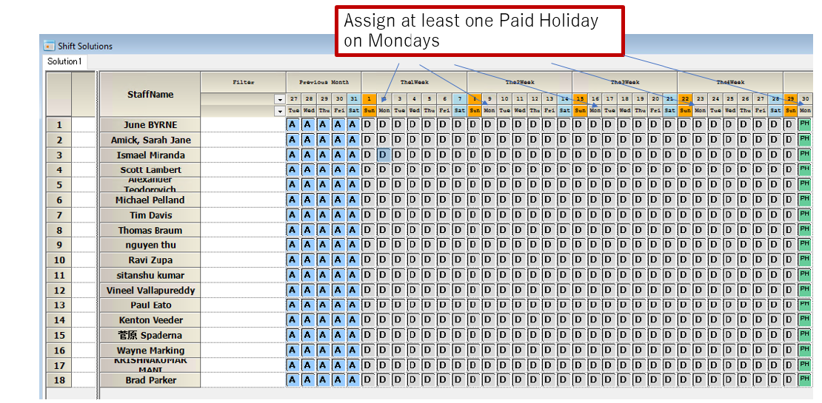The height and width of the screenshot is (403, 822).
Task: Click the empty Filter cell for June BYRNE
Action: coord(243,124)
